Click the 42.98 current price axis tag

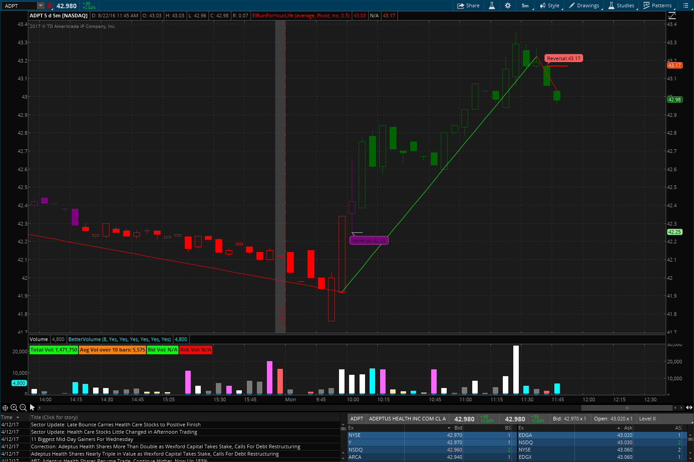(x=675, y=100)
